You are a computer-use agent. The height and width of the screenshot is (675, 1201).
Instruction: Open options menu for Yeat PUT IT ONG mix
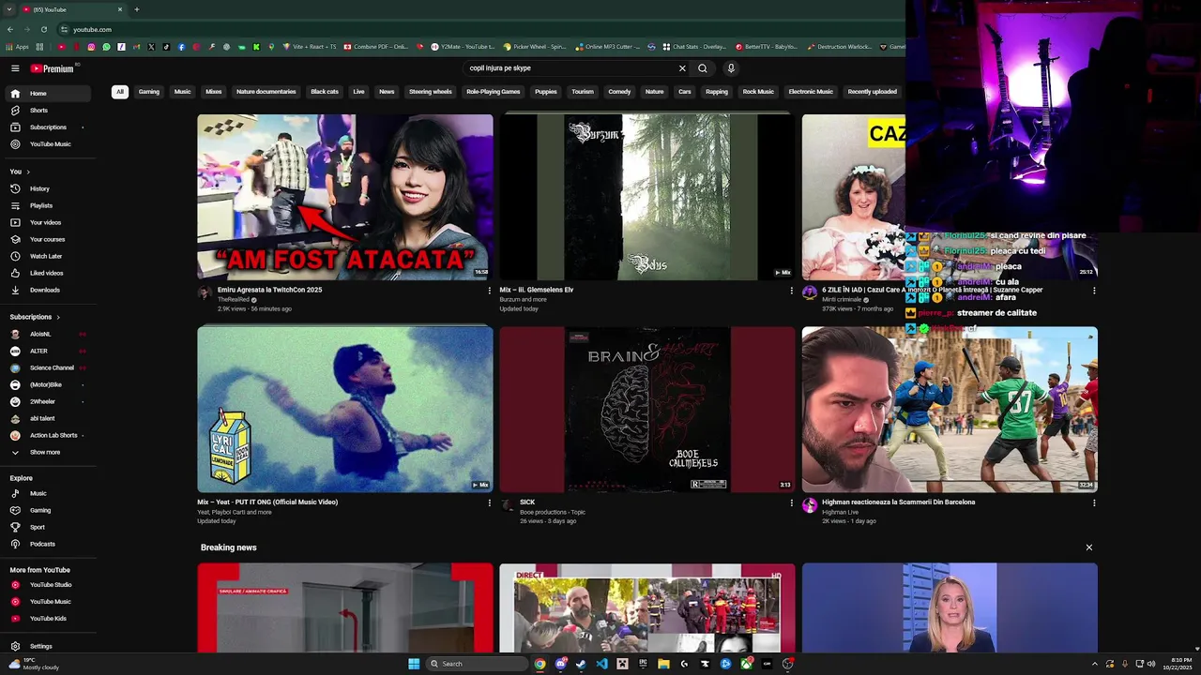coord(489,502)
